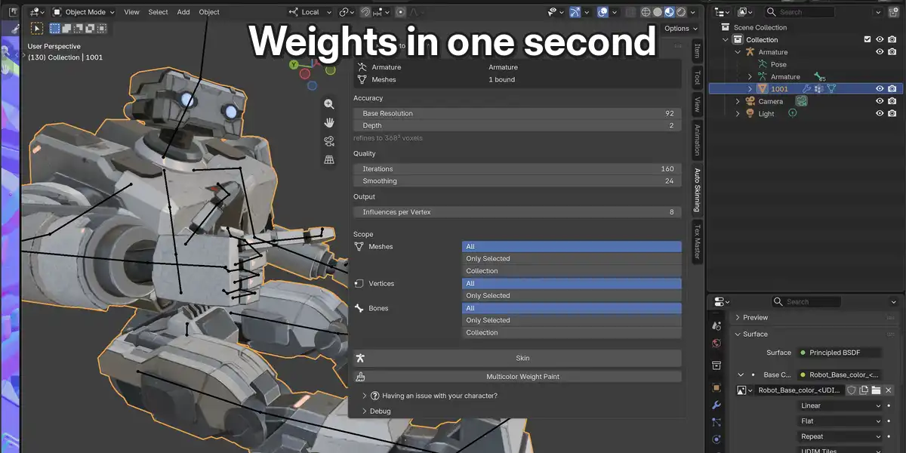Open the Object menu
The image size is (906, 453).
pos(209,12)
